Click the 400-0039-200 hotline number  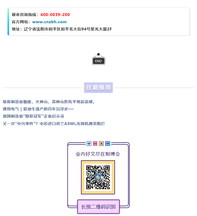pos(55,14)
